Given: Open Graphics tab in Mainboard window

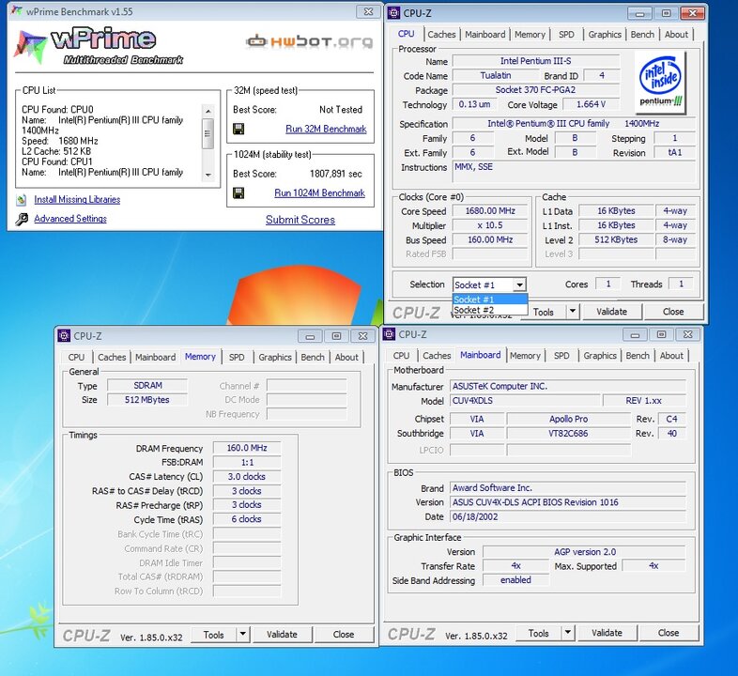Looking at the screenshot, I should 600,356.
